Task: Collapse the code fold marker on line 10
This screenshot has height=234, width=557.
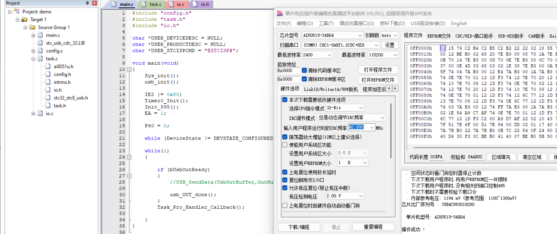Action: click(129, 70)
